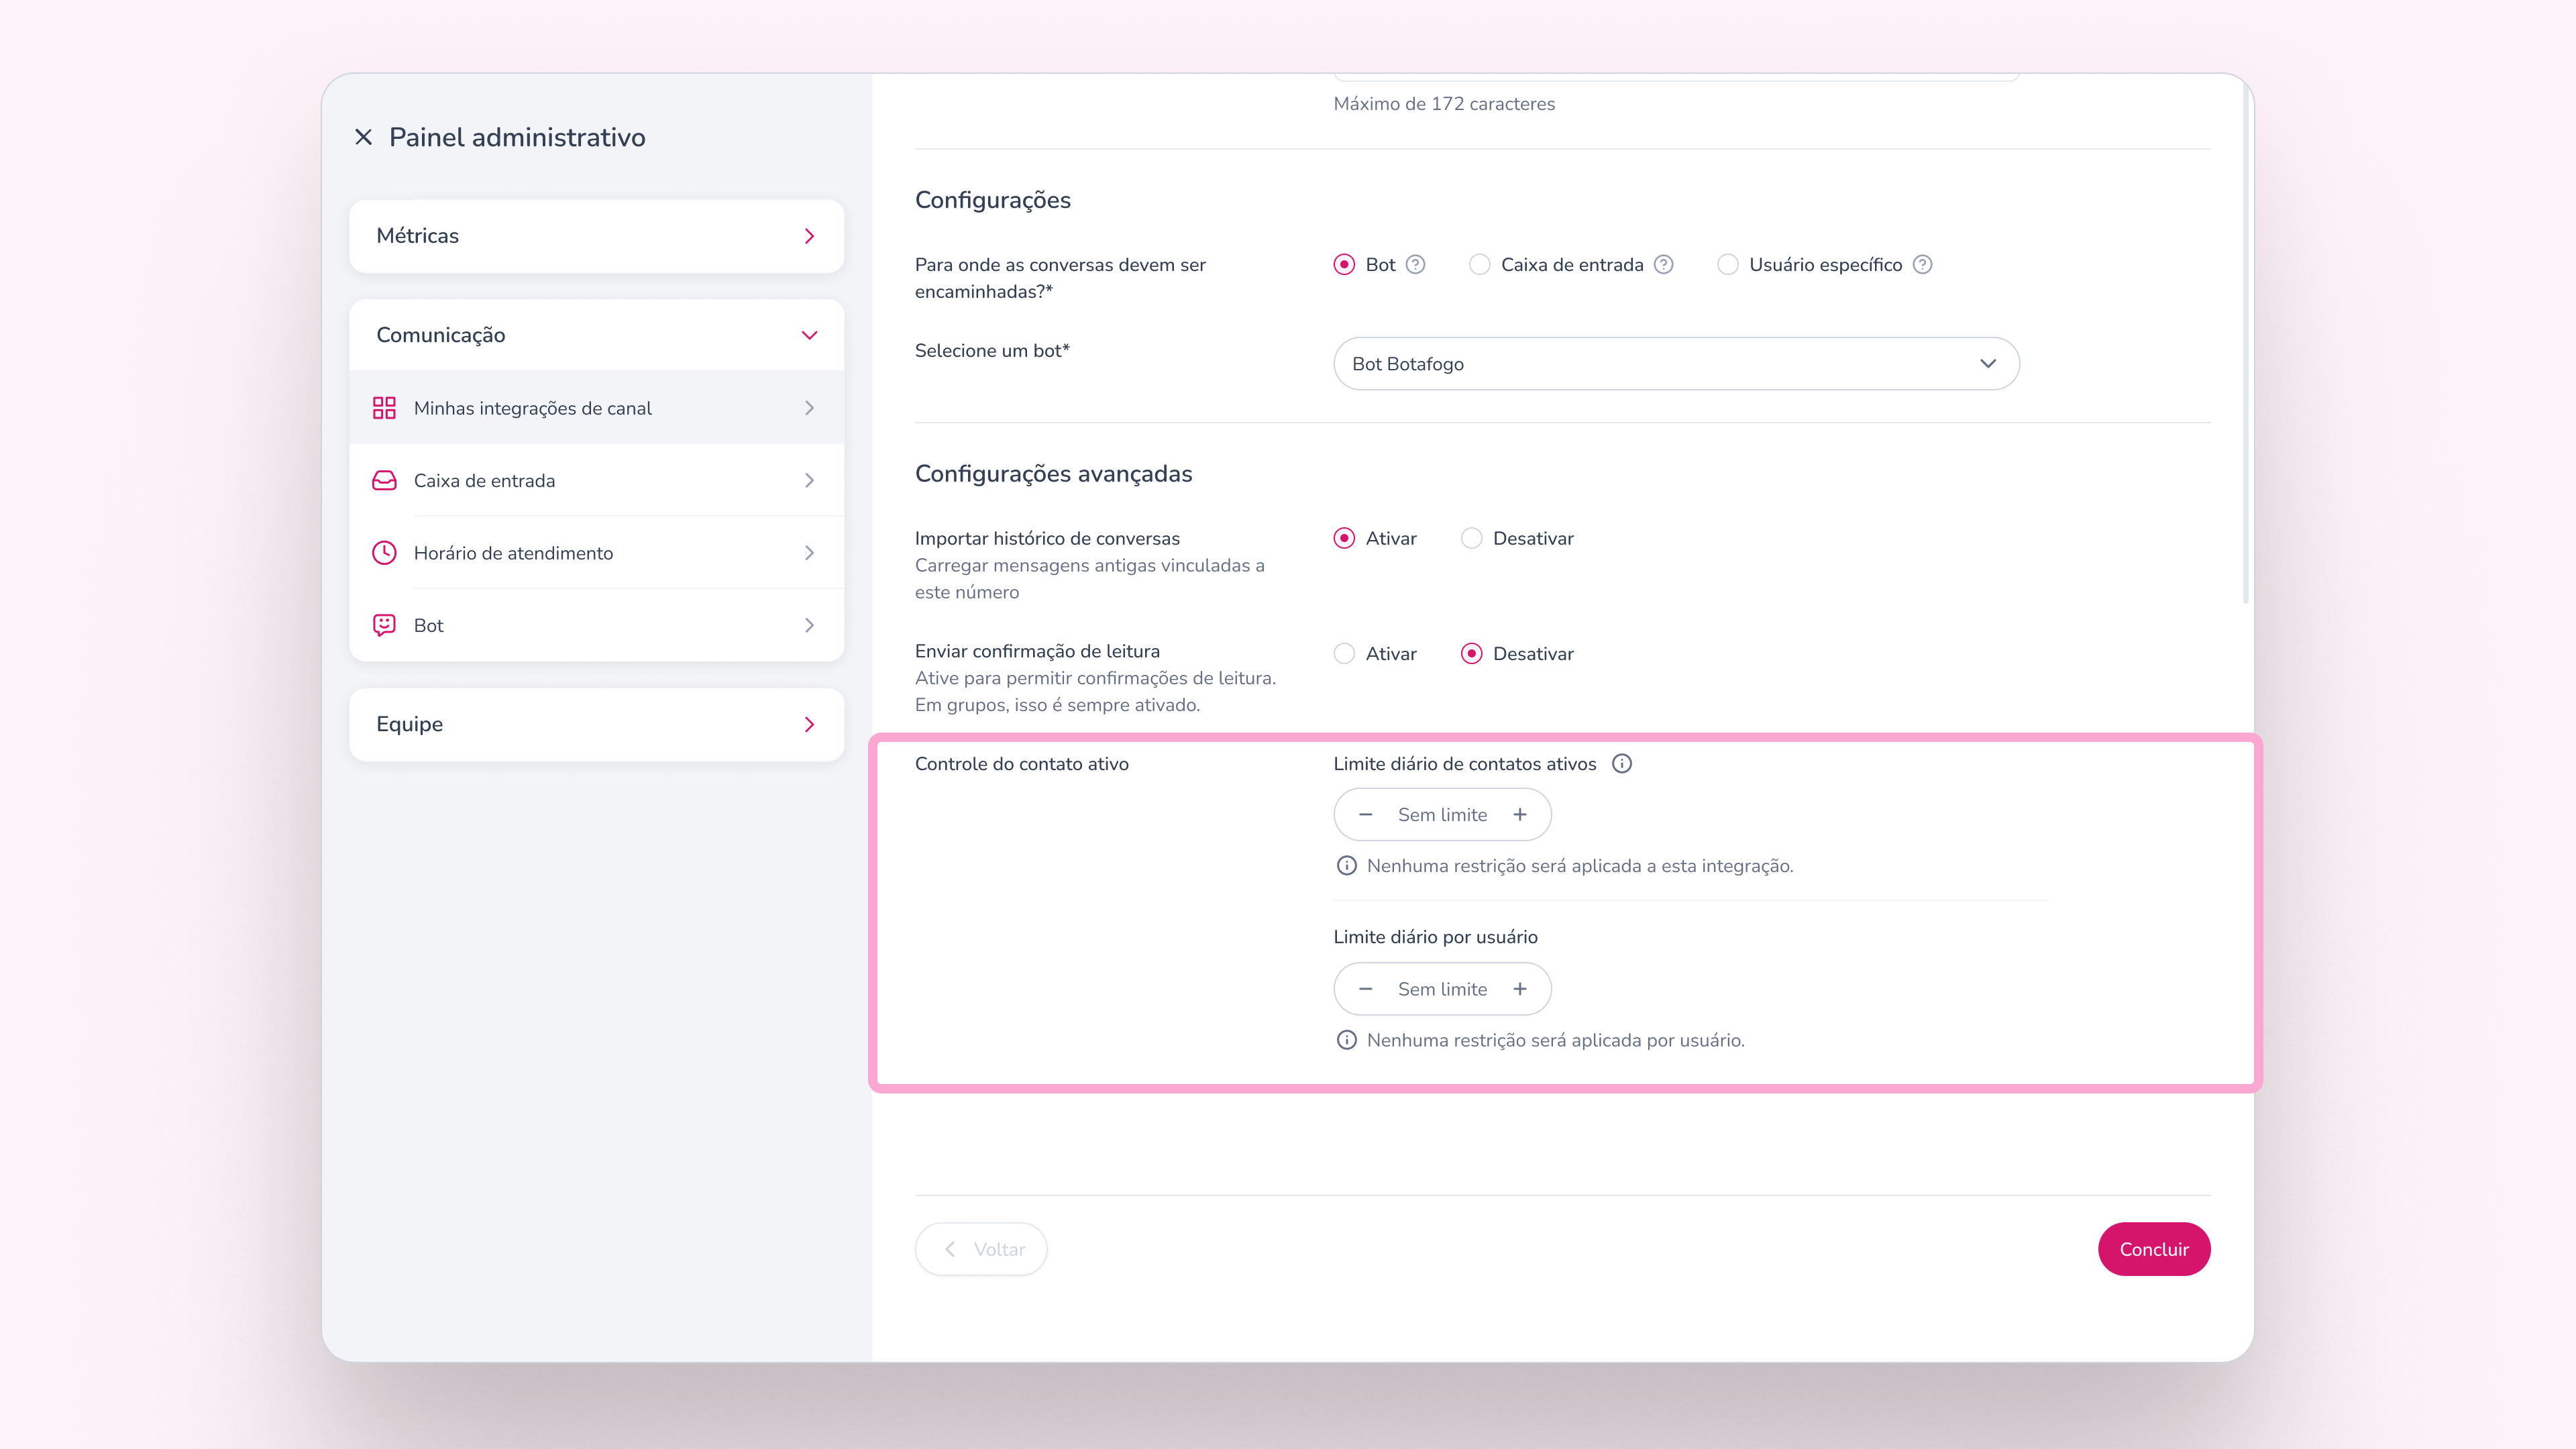Click the inbox icon beside Caixa de entrada
This screenshot has width=2576, height=1449.
[x=384, y=480]
